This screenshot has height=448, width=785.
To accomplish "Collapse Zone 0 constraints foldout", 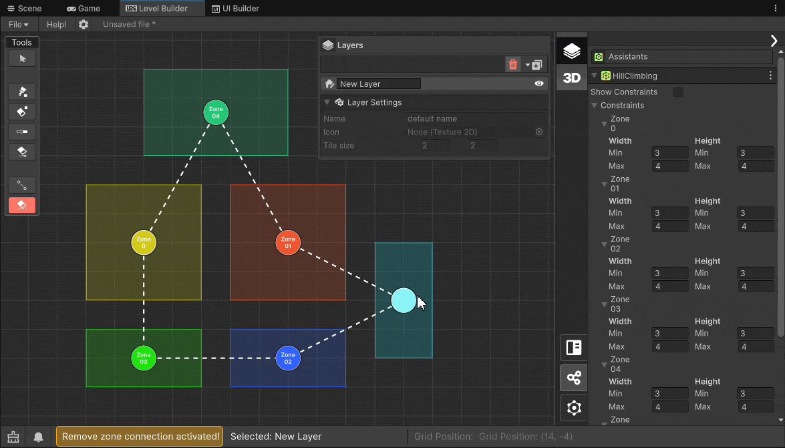I will [604, 124].
